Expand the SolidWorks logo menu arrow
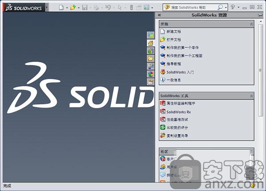This screenshot has width=266, height=191. (47, 7)
